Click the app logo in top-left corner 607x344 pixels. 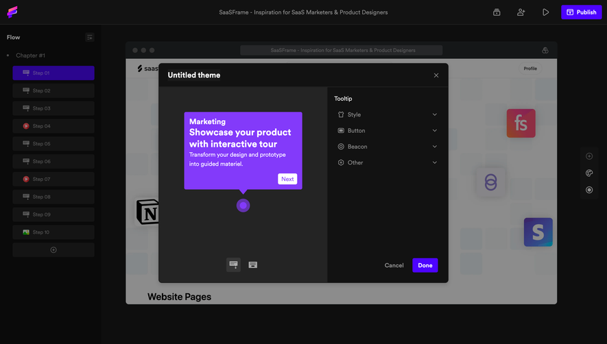[12, 12]
